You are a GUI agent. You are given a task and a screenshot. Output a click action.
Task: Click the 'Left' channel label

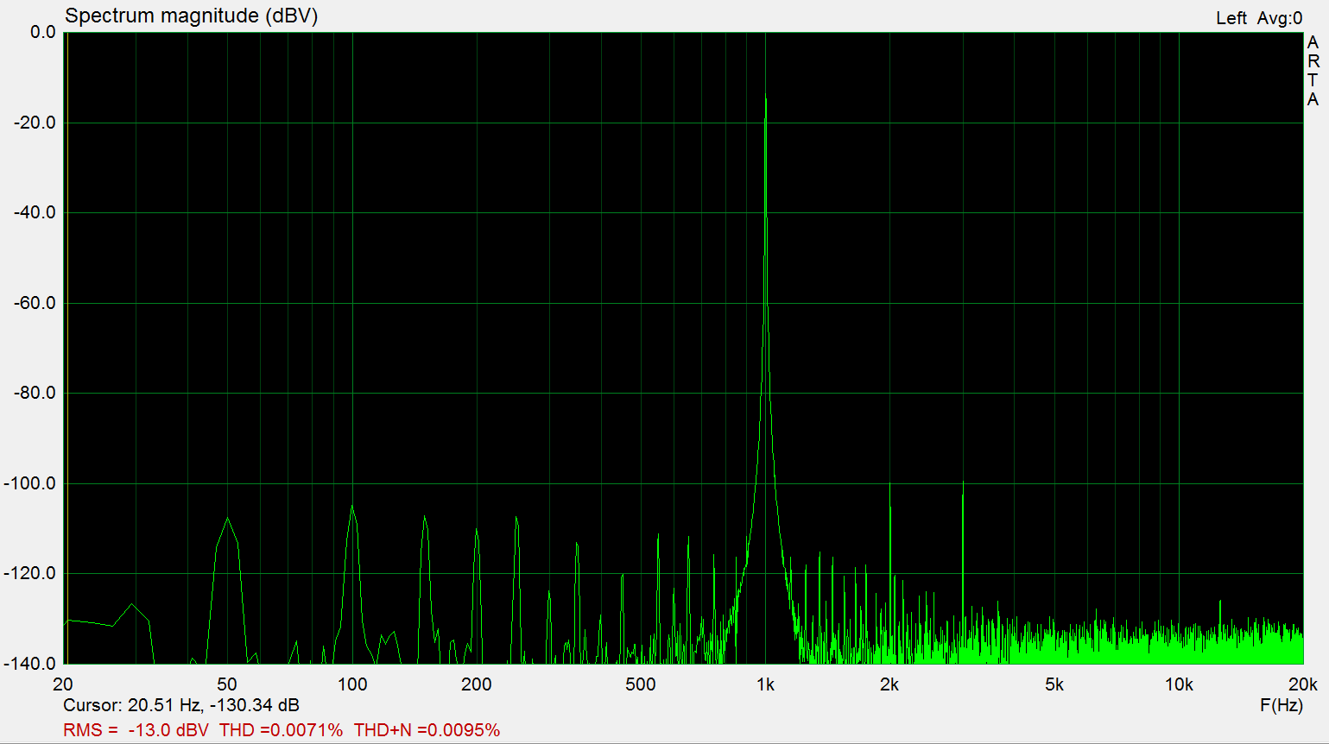coord(1231,18)
